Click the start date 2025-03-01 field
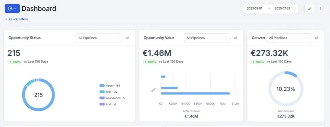This screenshot has width=330, height=127. click(254, 8)
